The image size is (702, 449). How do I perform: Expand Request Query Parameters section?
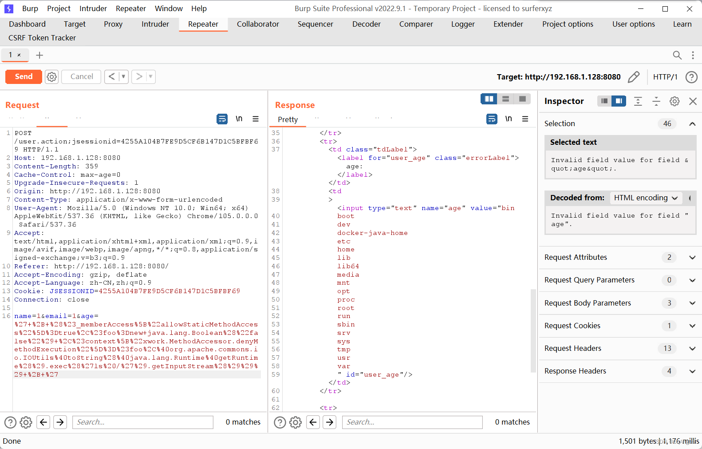pos(692,280)
